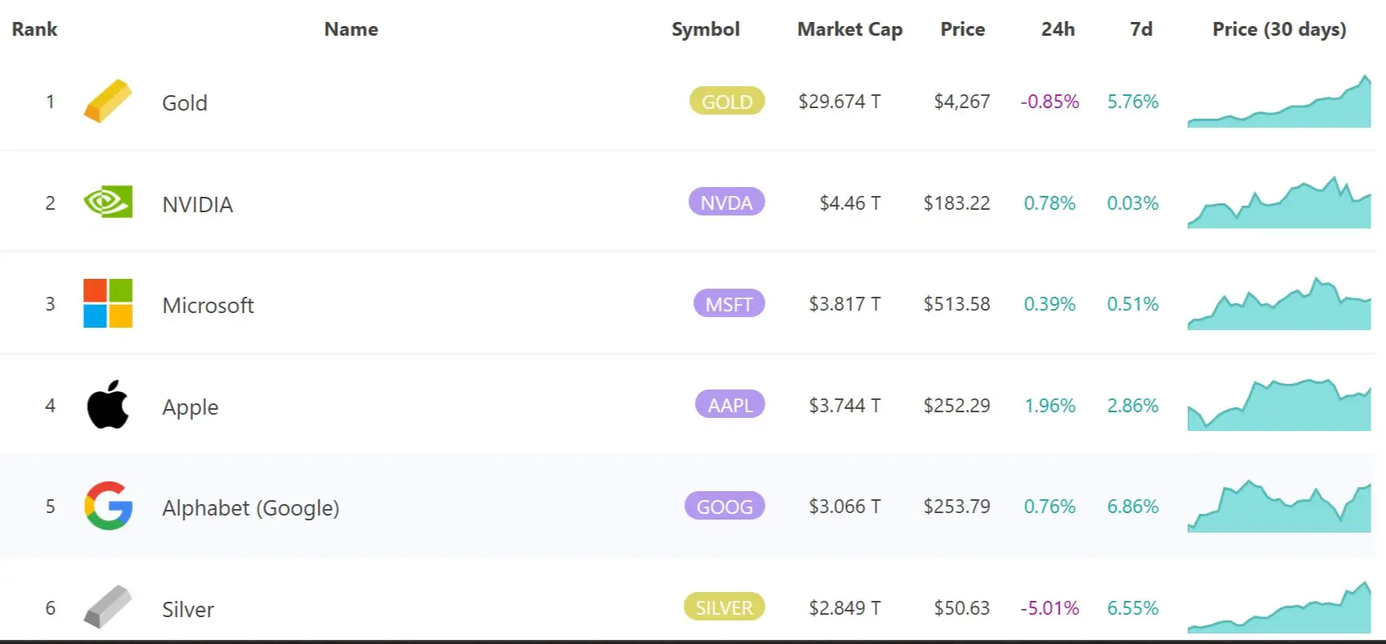
Task: Click Alphabet 24h change 0.76%
Action: 1050,507
